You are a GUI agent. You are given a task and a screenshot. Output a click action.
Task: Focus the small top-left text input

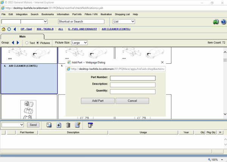(x=11, y=22)
